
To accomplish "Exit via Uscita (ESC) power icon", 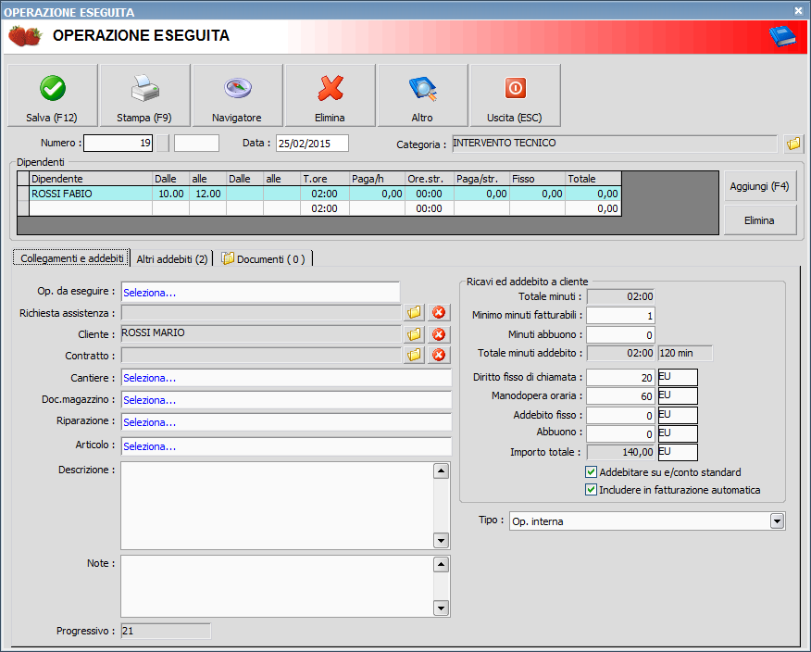I will pyautogui.click(x=515, y=88).
